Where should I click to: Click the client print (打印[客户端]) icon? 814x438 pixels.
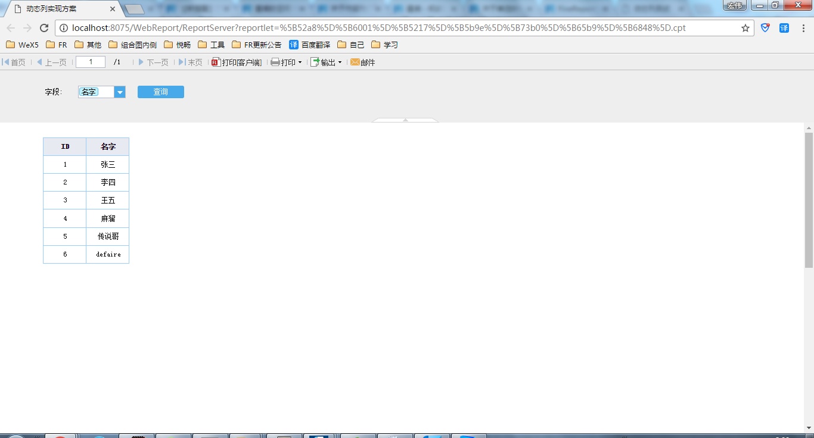216,62
